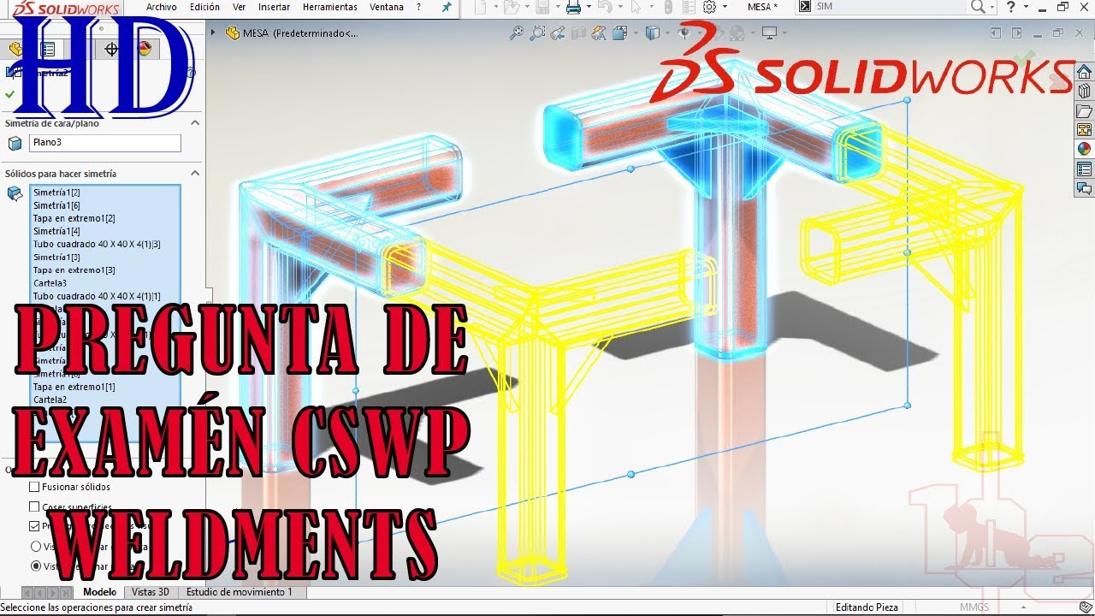Click View Settings monitor icon
Screen dimensions: 1095x616
[769, 33]
